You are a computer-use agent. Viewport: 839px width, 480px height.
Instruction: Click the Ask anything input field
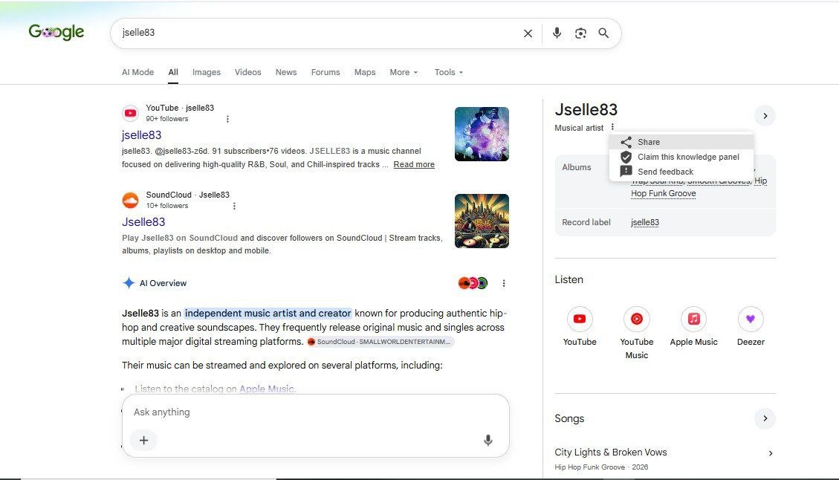tap(316, 412)
